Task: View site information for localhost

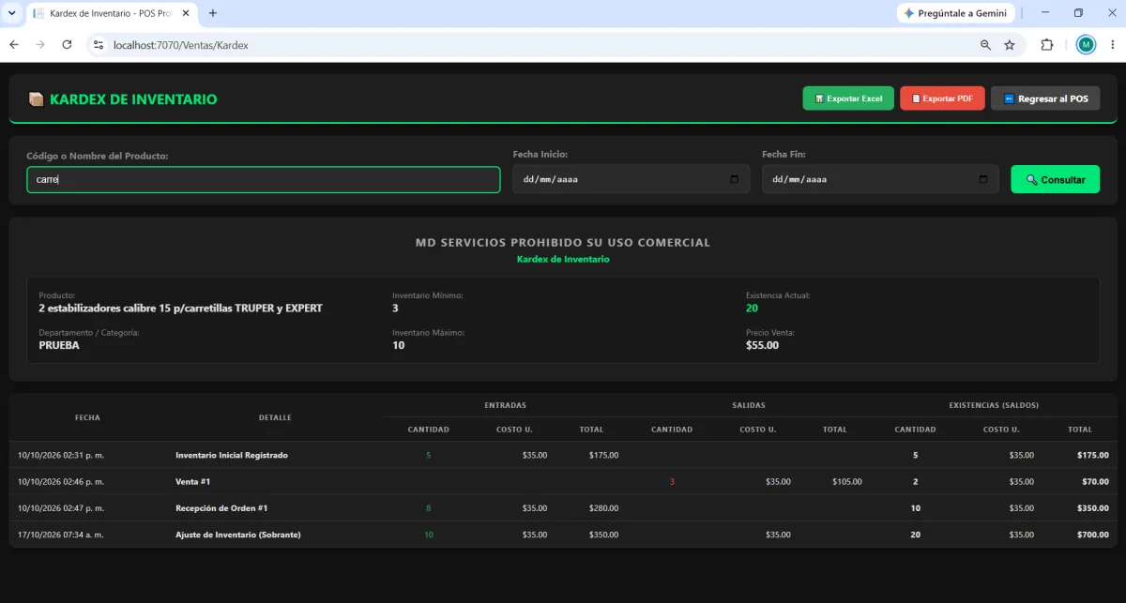Action: pyautogui.click(x=98, y=44)
